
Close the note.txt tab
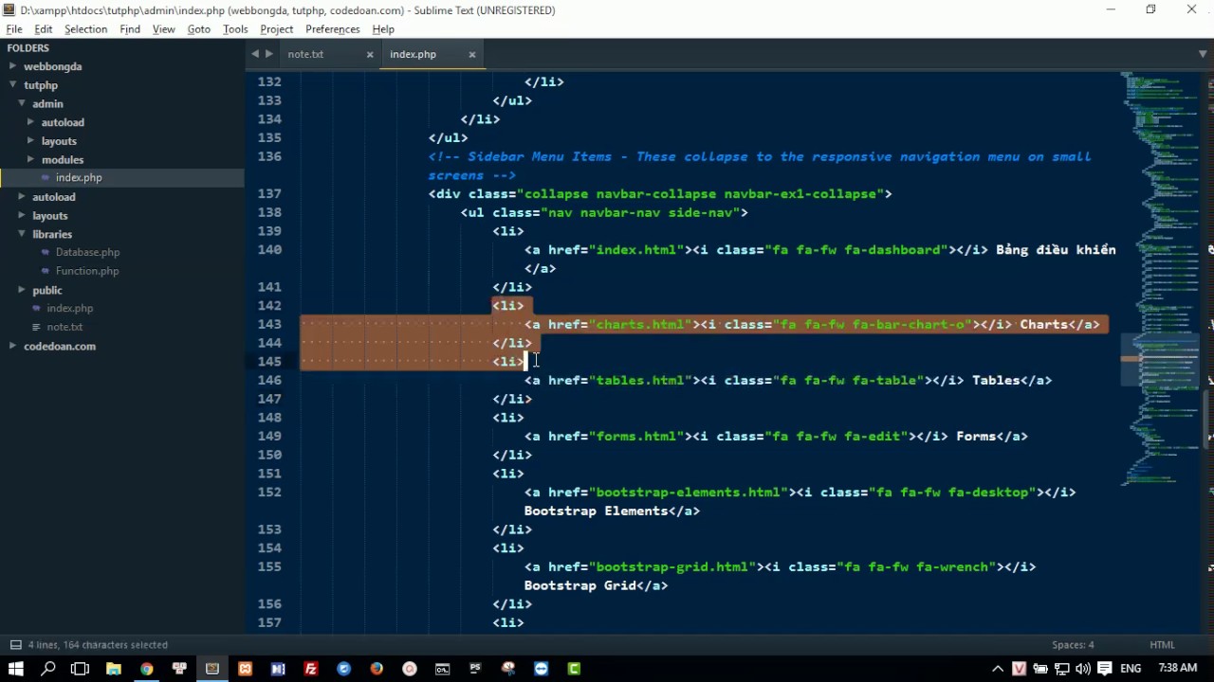pyautogui.click(x=370, y=54)
